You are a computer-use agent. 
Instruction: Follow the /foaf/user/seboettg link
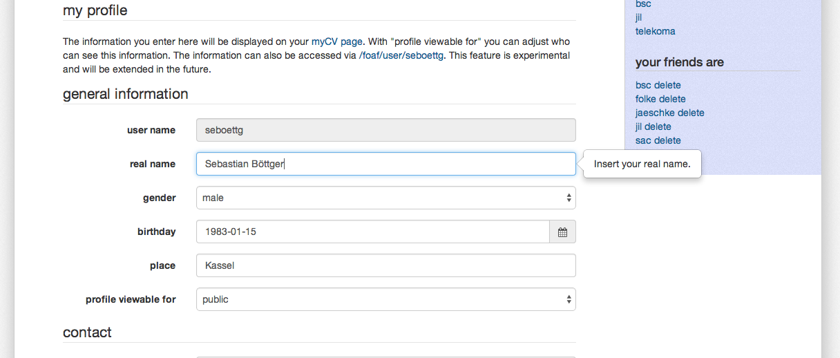coord(401,55)
